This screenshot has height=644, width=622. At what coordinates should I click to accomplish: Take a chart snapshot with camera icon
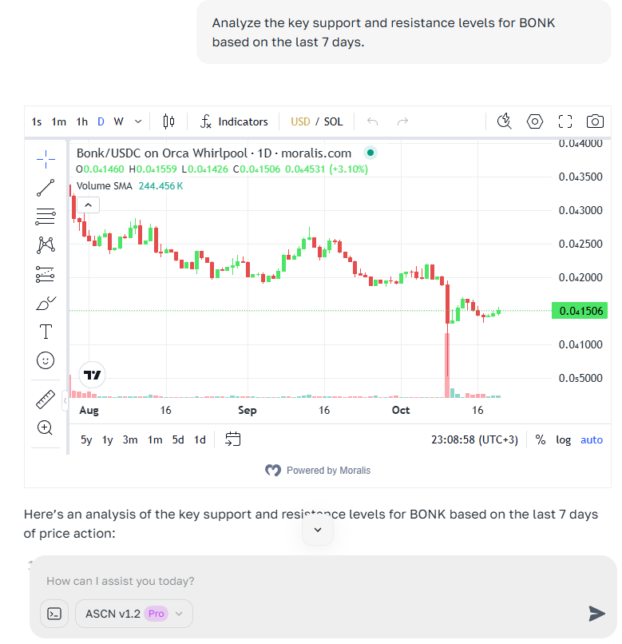595,121
